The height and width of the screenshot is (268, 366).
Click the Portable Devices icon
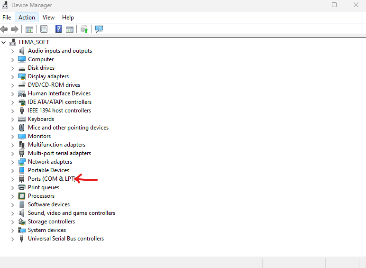tap(22, 170)
